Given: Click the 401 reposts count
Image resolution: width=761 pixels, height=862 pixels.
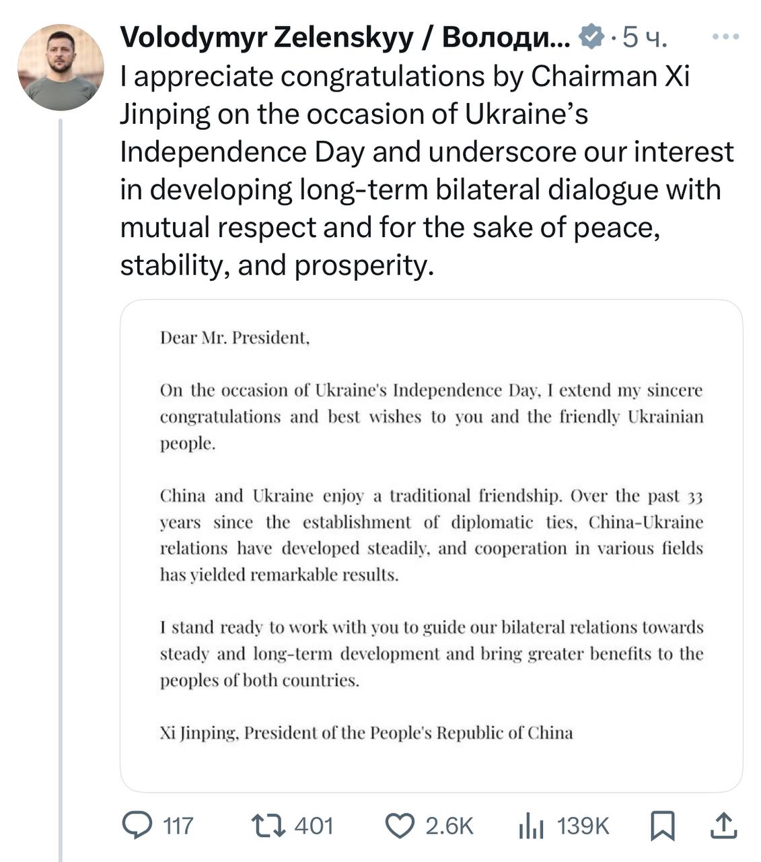Looking at the screenshot, I should tap(314, 826).
